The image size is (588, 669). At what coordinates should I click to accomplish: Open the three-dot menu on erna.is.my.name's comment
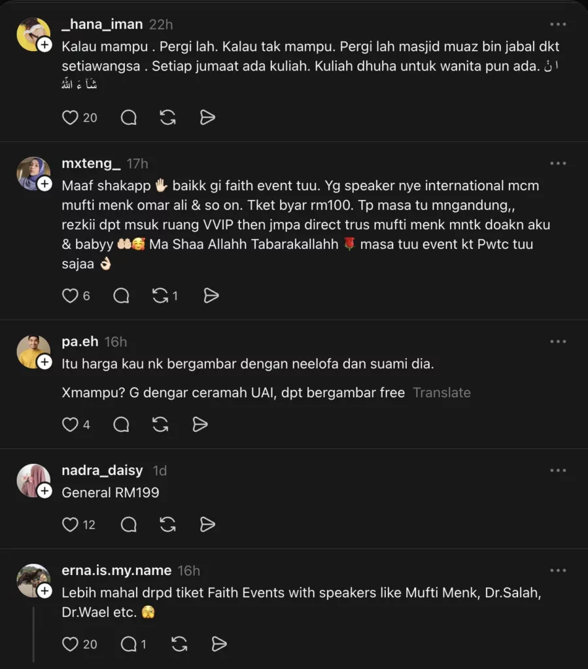click(559, 570)
